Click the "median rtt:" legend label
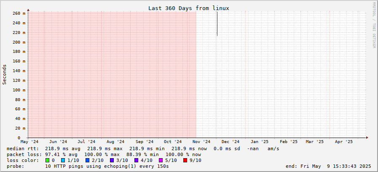 (x=23, y=149)
